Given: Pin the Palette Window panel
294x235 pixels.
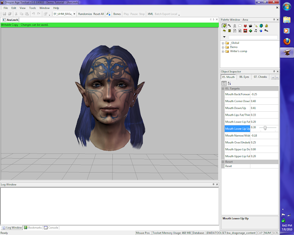Looking at the screenshot, I should 273,19.
